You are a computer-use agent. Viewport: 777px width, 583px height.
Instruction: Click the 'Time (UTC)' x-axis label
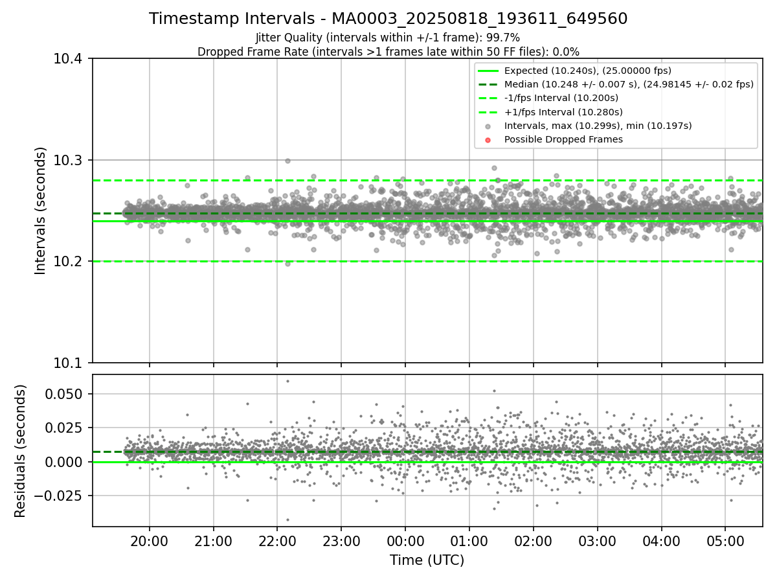click(x=427, y=560)
